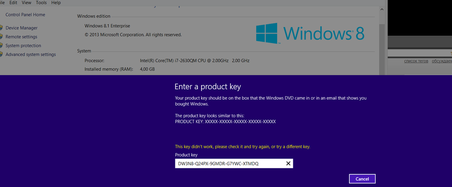Open the System protection link
Image resolution: width=452 pixels, height=187 pixels.
[x=23, y=46]
